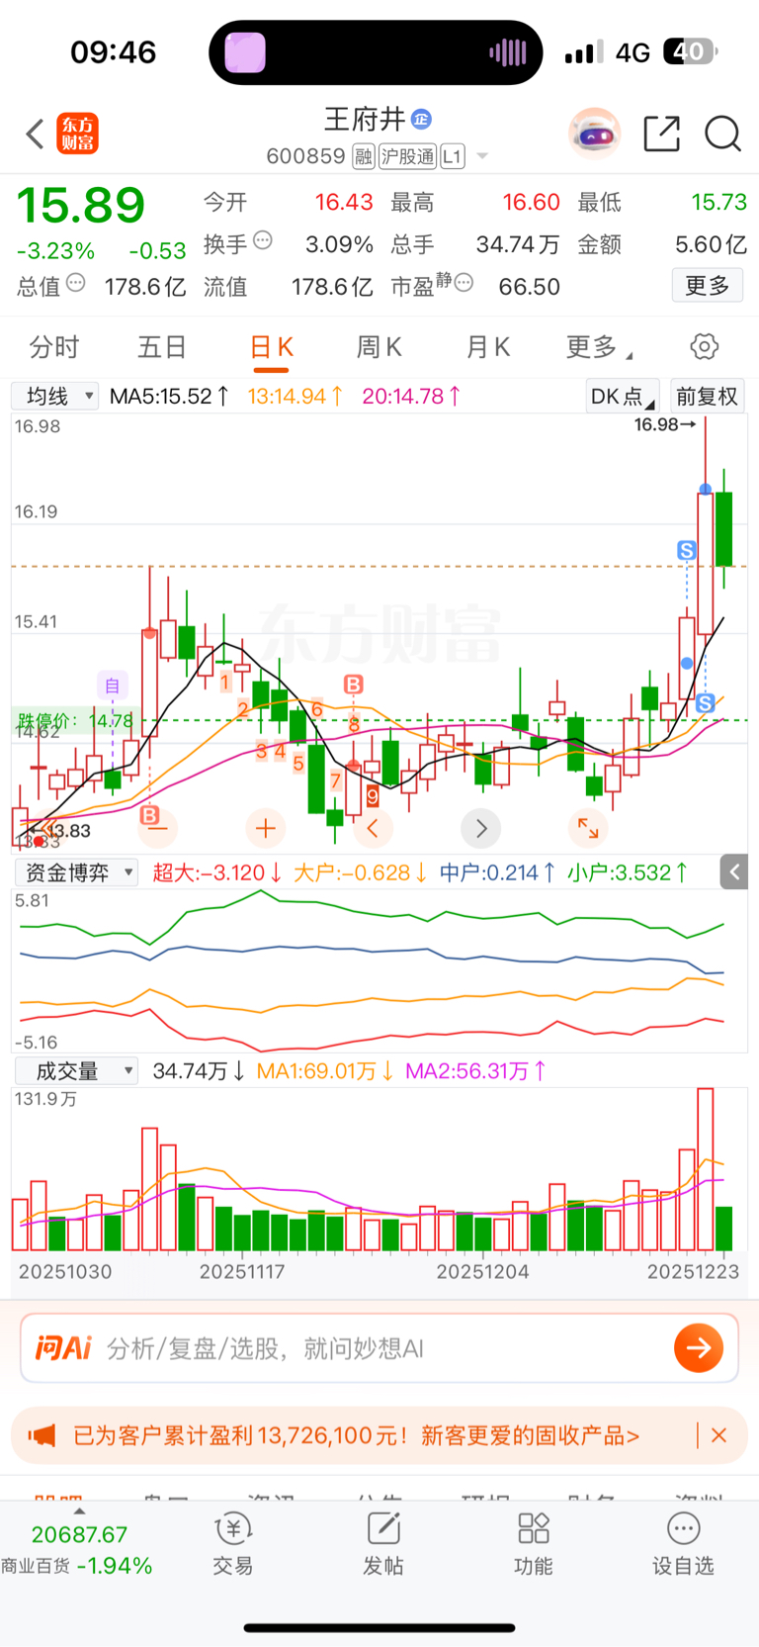The image size is (759, 1647).
Task: Select the 日K tab
Action: pos(271,347)
